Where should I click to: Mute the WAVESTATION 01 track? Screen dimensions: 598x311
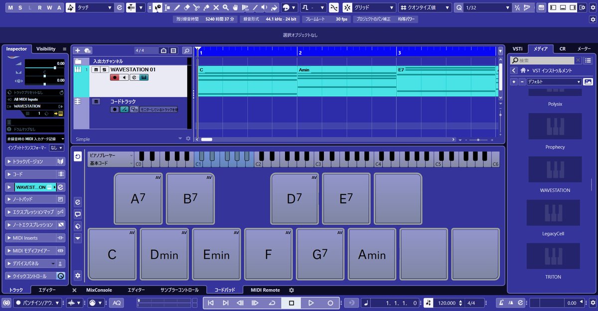pyautogui.click(x=96, y=69)
